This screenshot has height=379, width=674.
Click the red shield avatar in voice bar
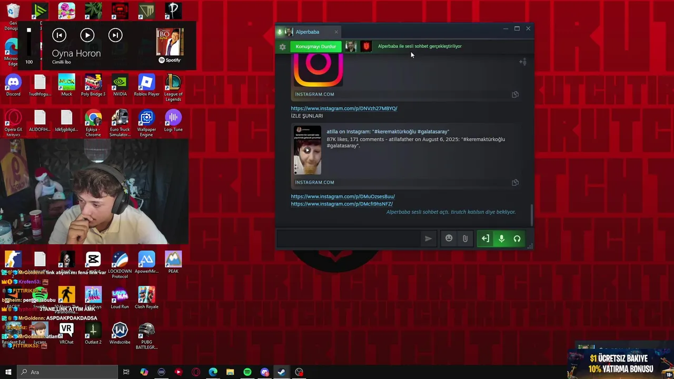click(x=366, y=46)
